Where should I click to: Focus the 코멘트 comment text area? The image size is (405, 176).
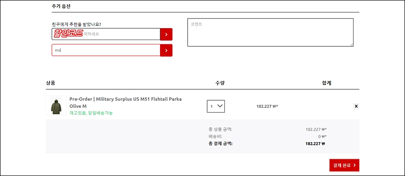[x=270, y=32]
